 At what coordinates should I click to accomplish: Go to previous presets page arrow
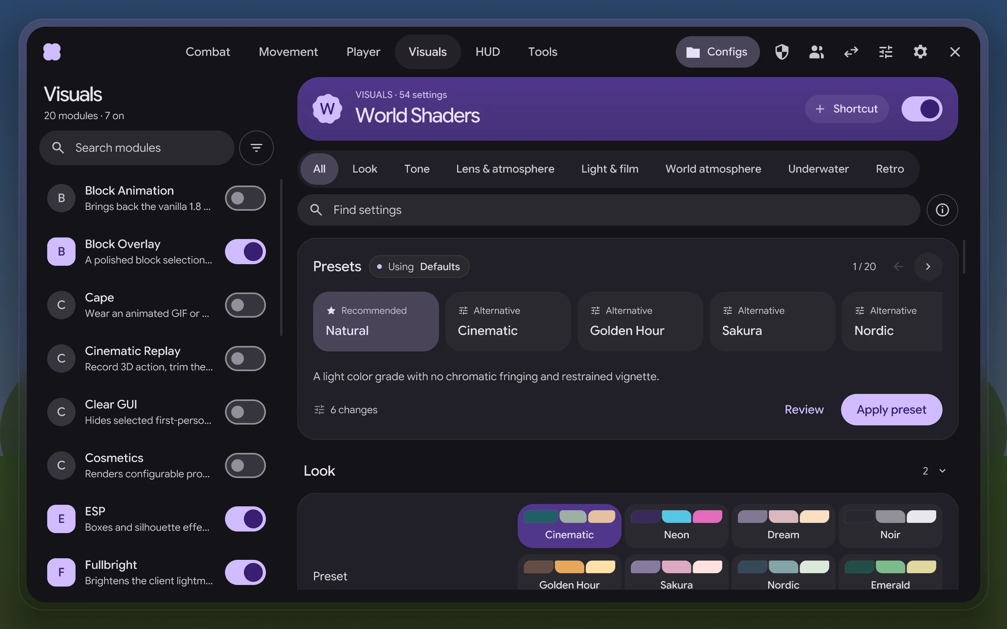898,266
